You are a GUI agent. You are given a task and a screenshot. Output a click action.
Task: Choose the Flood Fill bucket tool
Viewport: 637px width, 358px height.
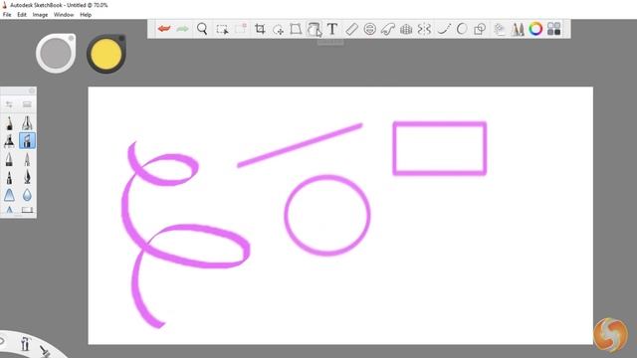[314, 29]
